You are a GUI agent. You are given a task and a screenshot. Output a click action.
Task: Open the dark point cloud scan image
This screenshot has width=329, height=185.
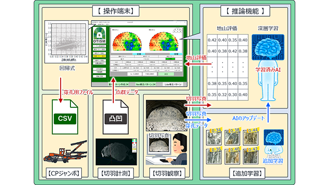click(116, 152)
